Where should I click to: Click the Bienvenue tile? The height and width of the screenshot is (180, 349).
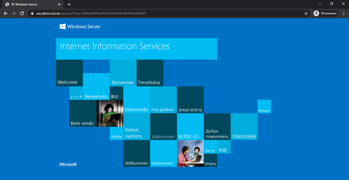[123, 73]
